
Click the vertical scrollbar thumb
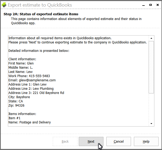[151, 67]
